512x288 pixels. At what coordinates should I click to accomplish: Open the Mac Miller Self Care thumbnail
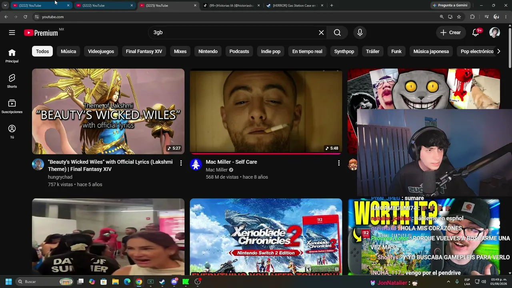tap(266, 111)
